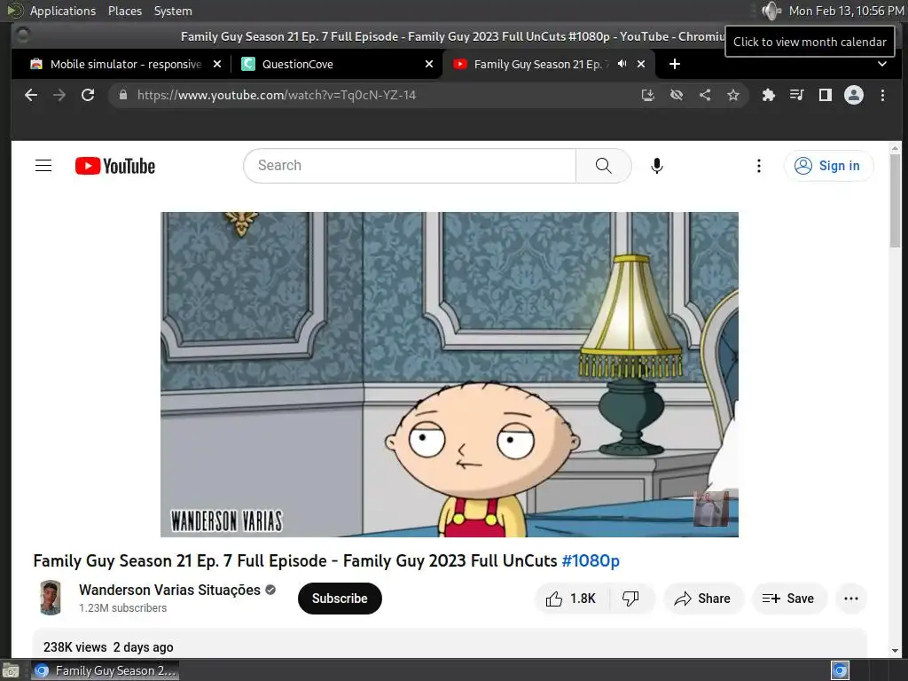Select Family Guy Season taskbar window button
Image resolution: width=908 pixels, height=681 pixels.
105,670
